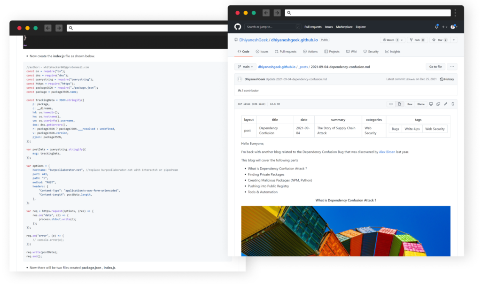Open the GitHub notifications bell
The width and height of the screenshot is (481, 285).
[x=436, y=27]
